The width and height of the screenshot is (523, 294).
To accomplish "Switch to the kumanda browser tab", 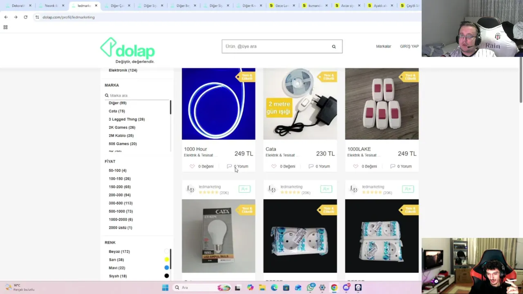I will coord(314,6).
